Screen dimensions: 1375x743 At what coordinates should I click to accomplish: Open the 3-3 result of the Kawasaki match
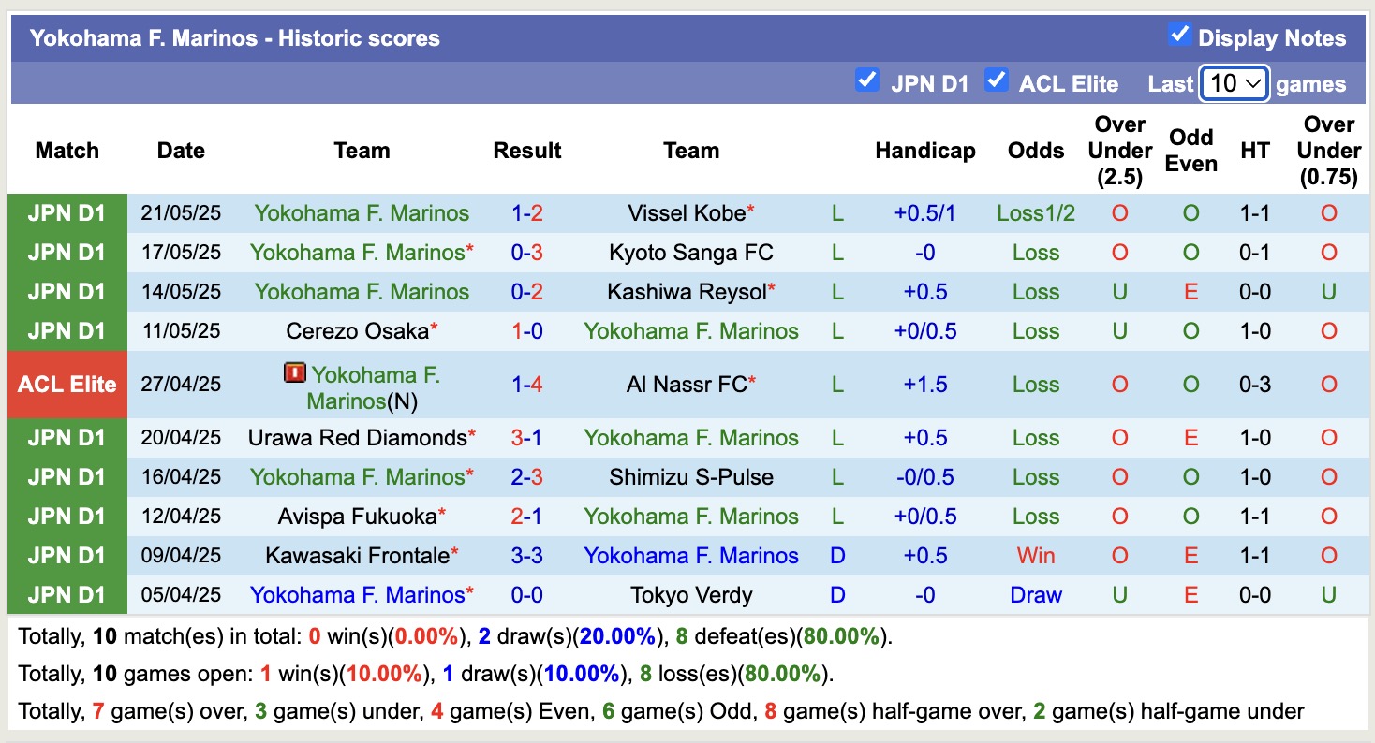[527, 555]
